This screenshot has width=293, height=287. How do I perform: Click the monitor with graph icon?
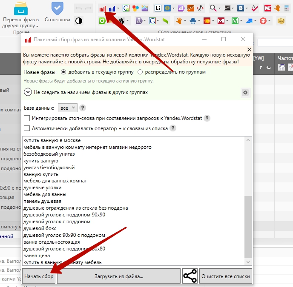[227, 8]
